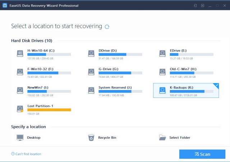Click the Hard Disk Drives (10) header

point(31,41)
